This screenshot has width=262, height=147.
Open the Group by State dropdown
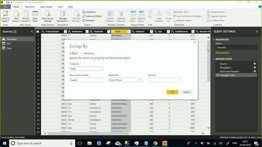[x=86, y=69]
